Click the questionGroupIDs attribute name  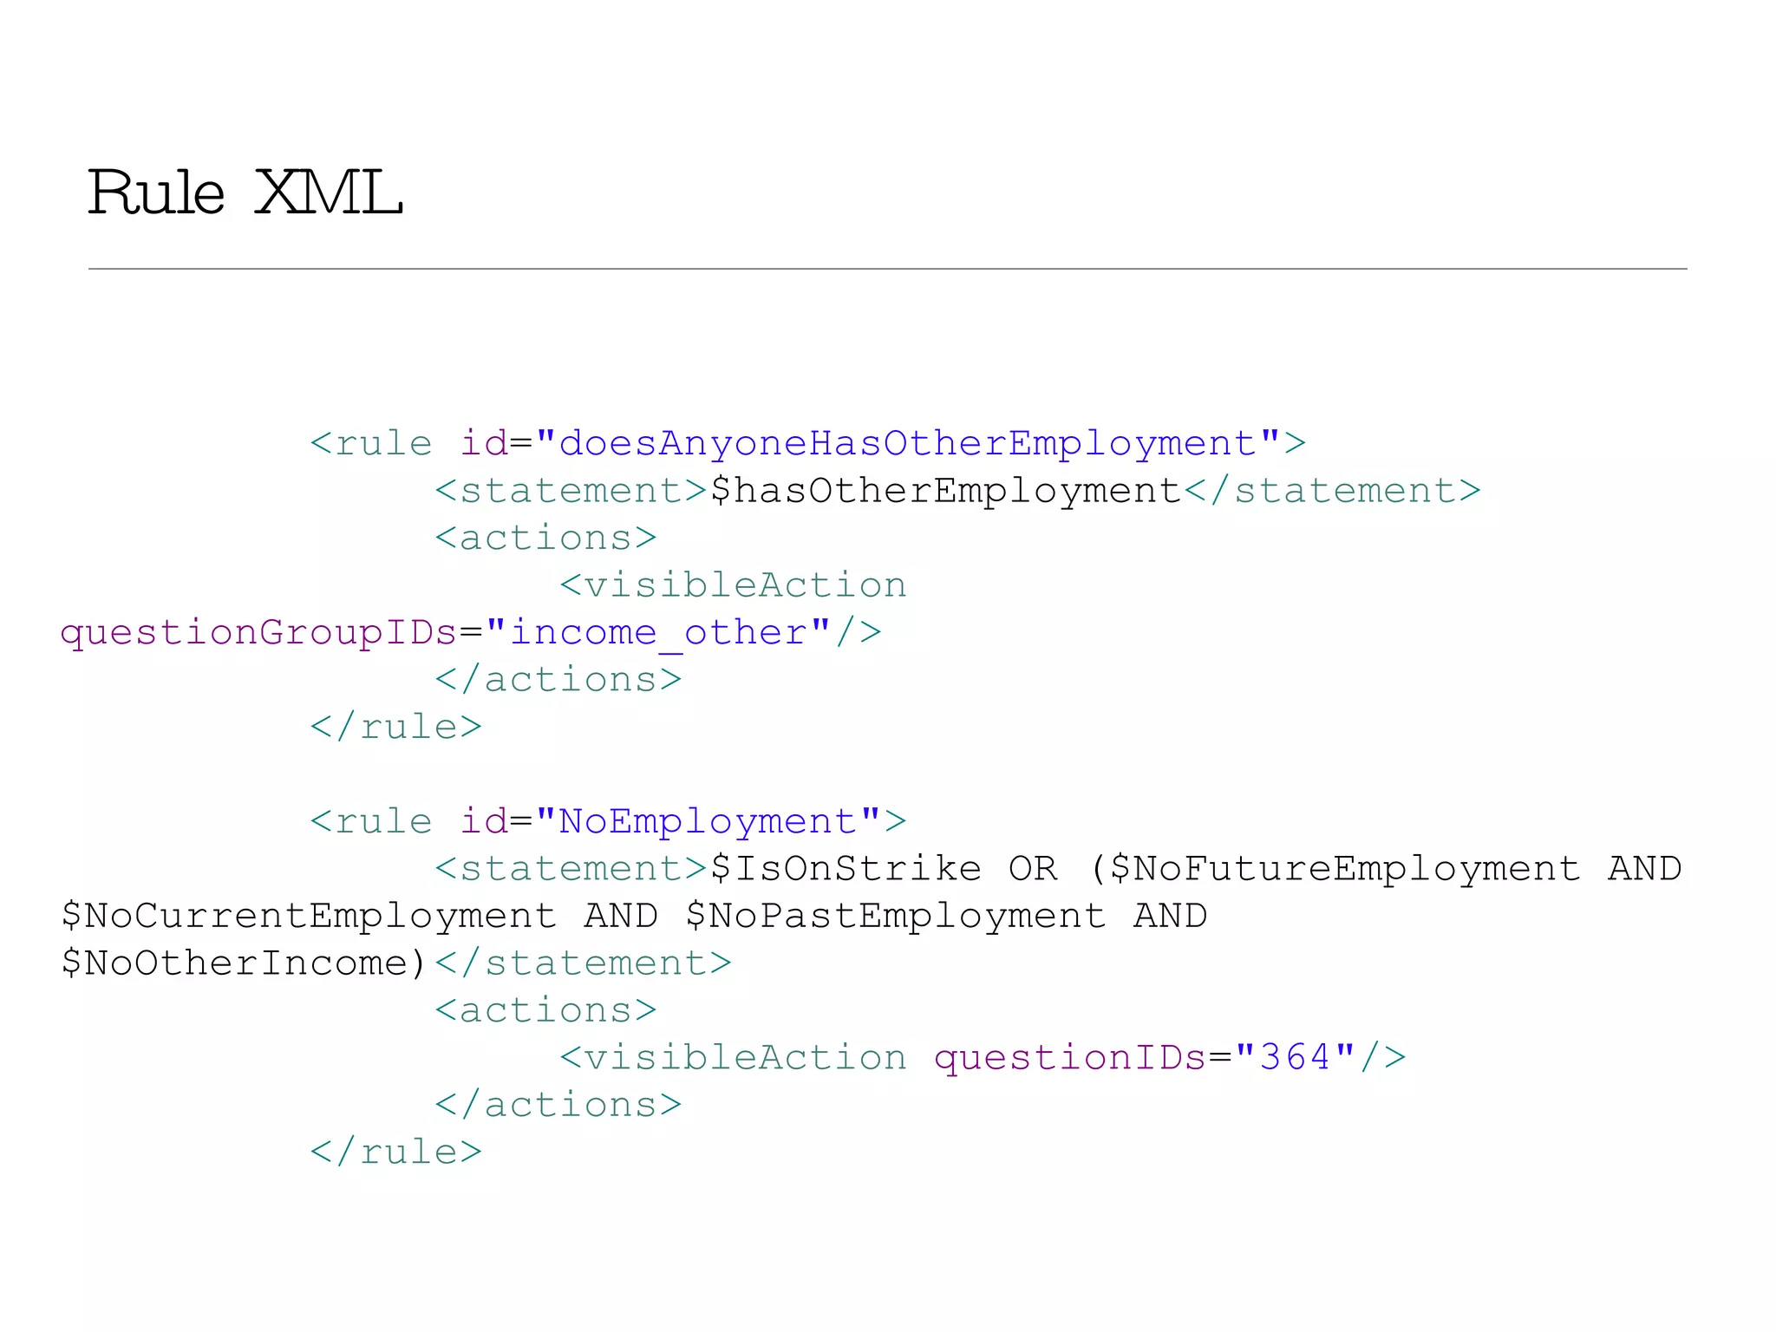point(258,633)
